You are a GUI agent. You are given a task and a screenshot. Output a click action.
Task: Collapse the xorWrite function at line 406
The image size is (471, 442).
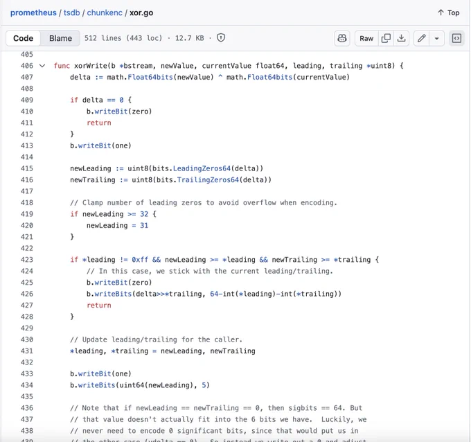coord(42,66)
